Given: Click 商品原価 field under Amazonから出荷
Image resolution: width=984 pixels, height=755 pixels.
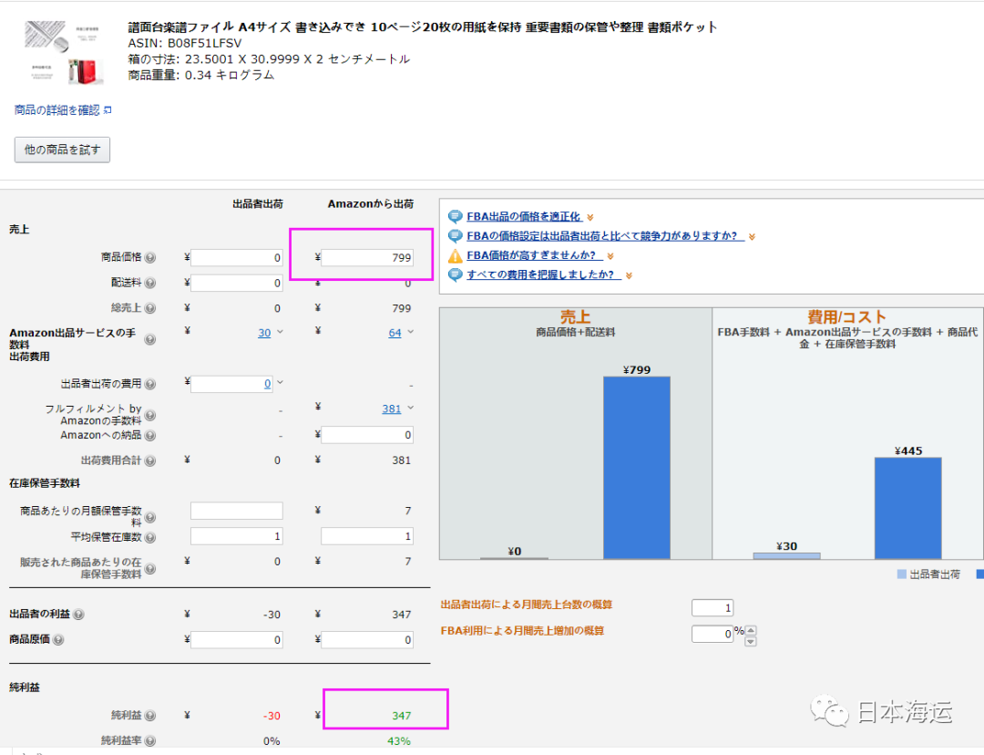Looking at the screenshot, I should click(367, 640).
